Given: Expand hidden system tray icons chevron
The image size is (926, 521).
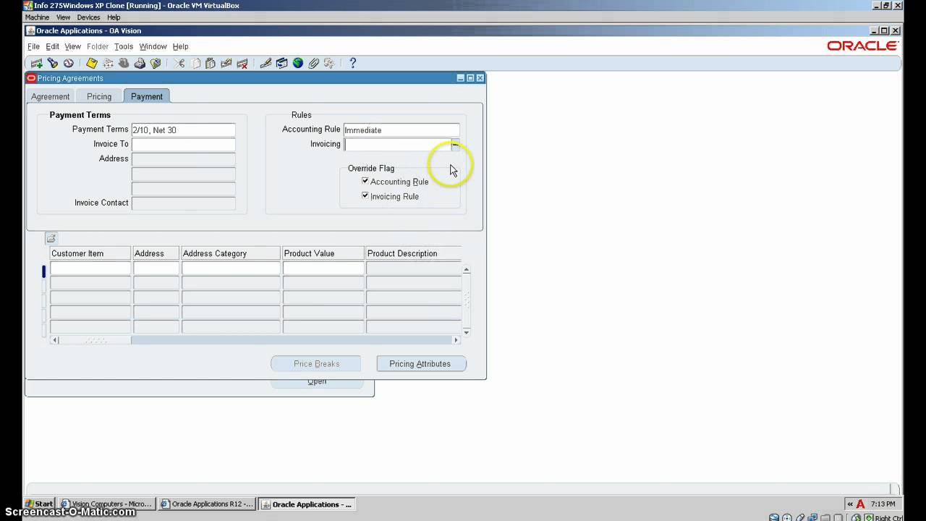Looking at the screenshot, I should point(850,504).
